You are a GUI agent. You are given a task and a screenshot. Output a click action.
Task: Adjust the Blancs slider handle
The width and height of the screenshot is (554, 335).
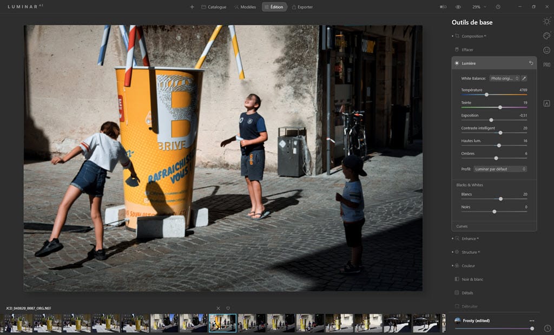[x=500, y=199]
